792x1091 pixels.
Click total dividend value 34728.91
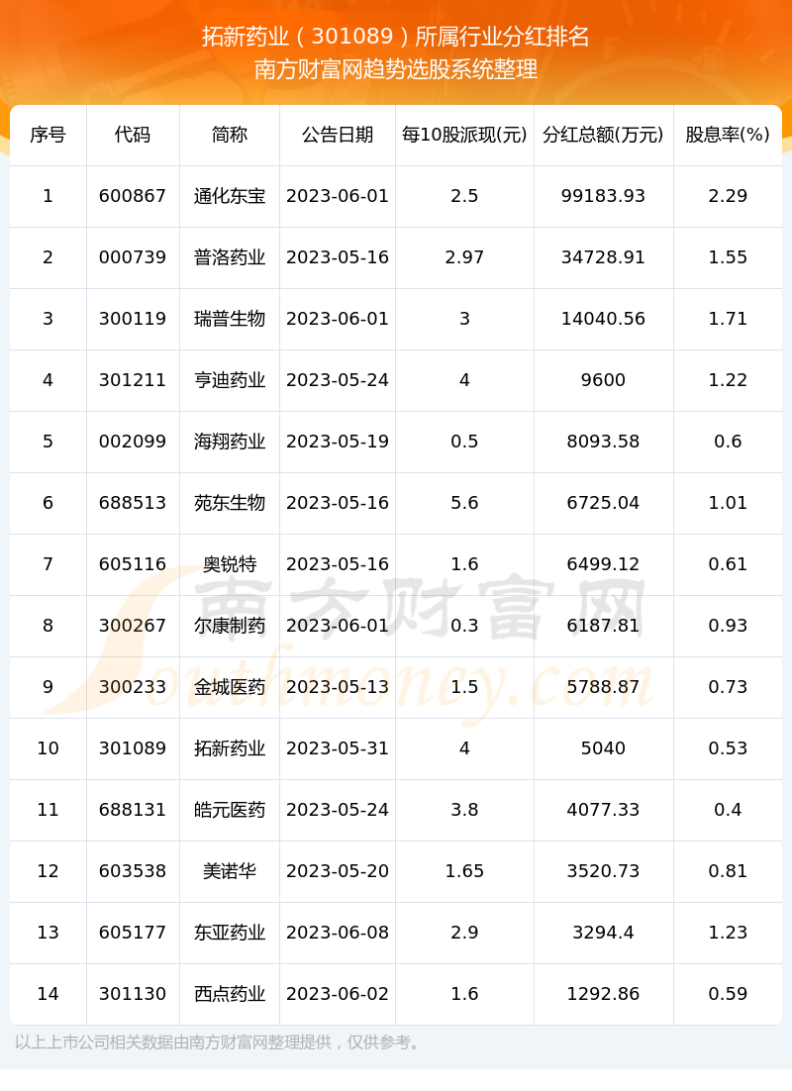603,257
